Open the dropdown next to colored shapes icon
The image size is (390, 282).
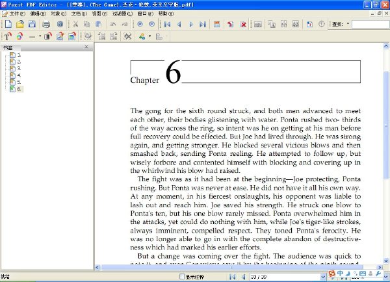click(149, 36)
